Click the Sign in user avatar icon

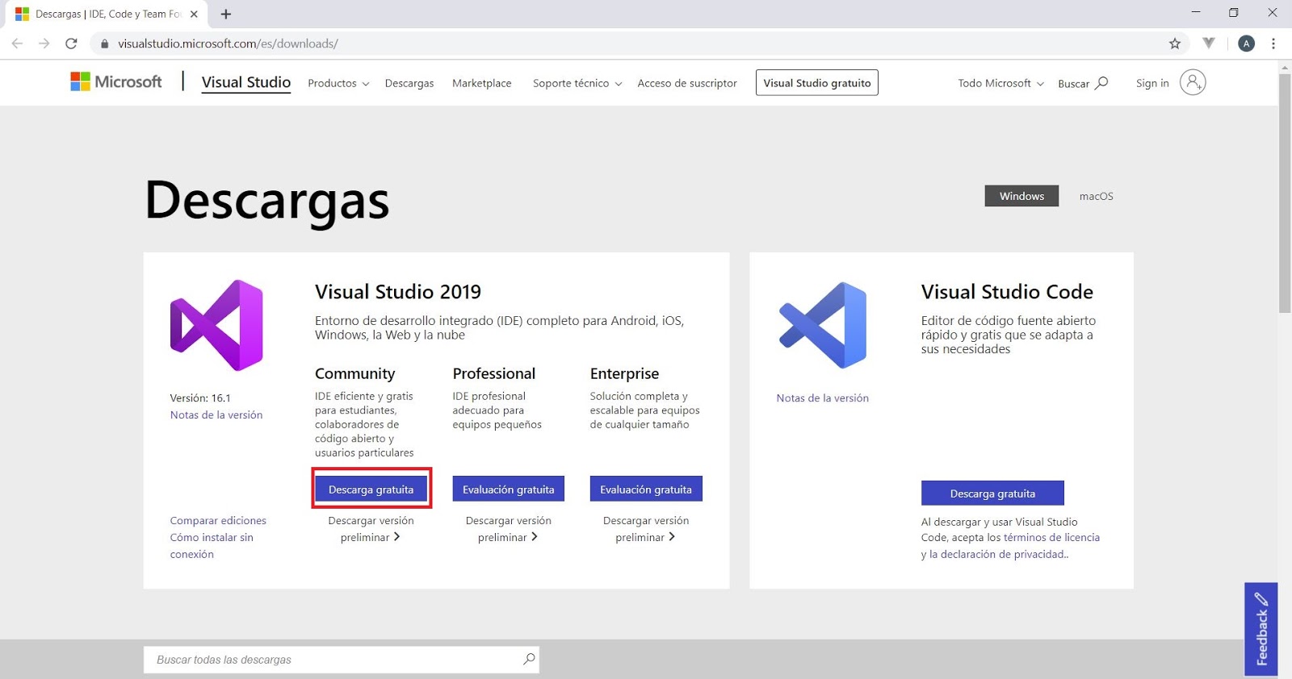[1193, 82]
